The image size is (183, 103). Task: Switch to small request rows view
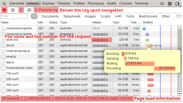pos(29,10)
